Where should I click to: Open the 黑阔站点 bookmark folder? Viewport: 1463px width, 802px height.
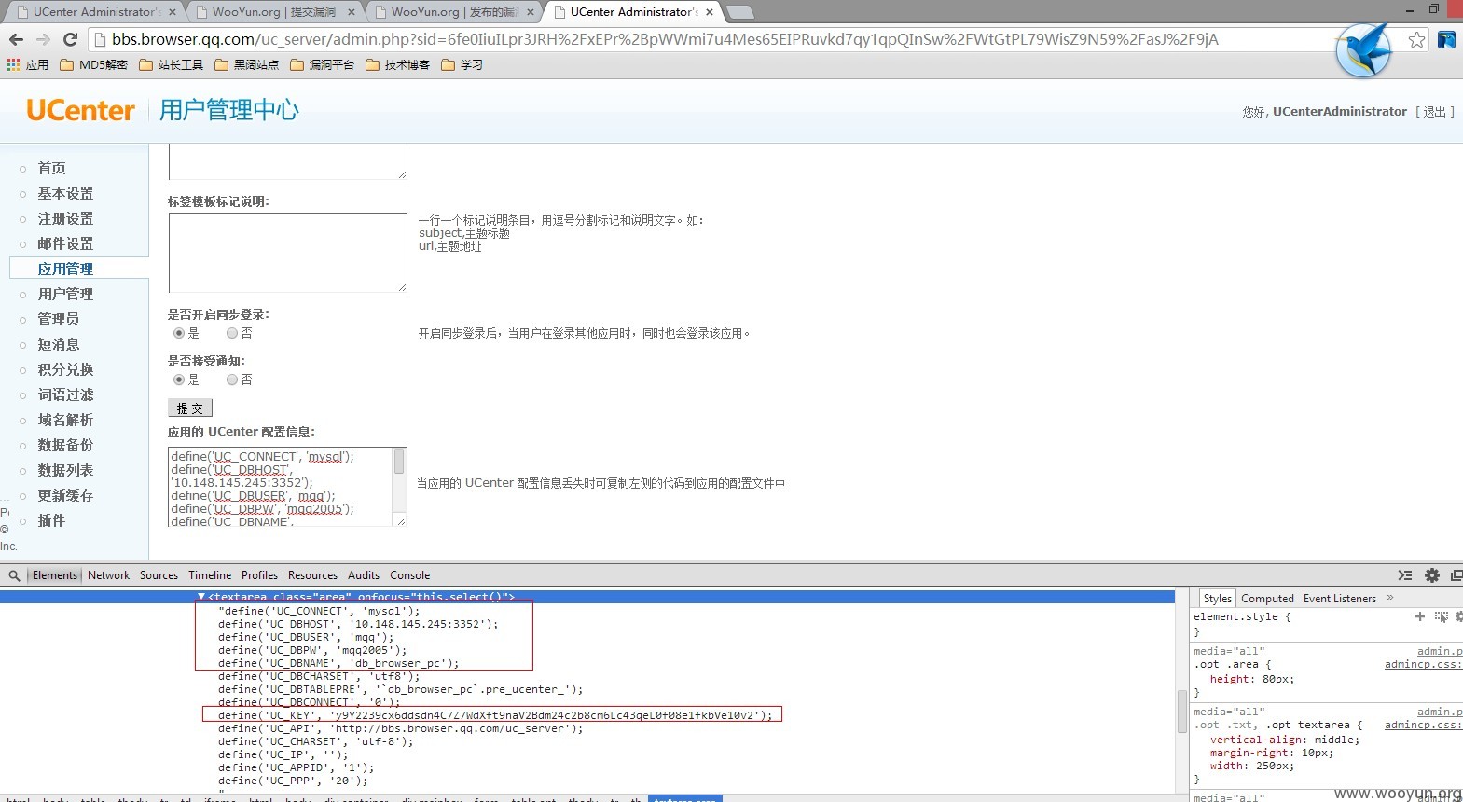pos(246,64)
